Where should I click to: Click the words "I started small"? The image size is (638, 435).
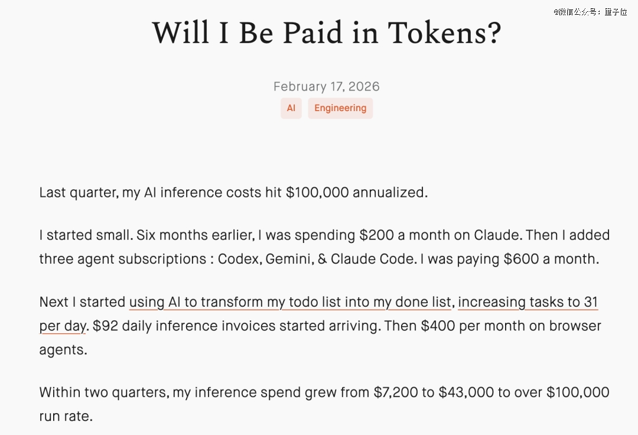[85, 235]
